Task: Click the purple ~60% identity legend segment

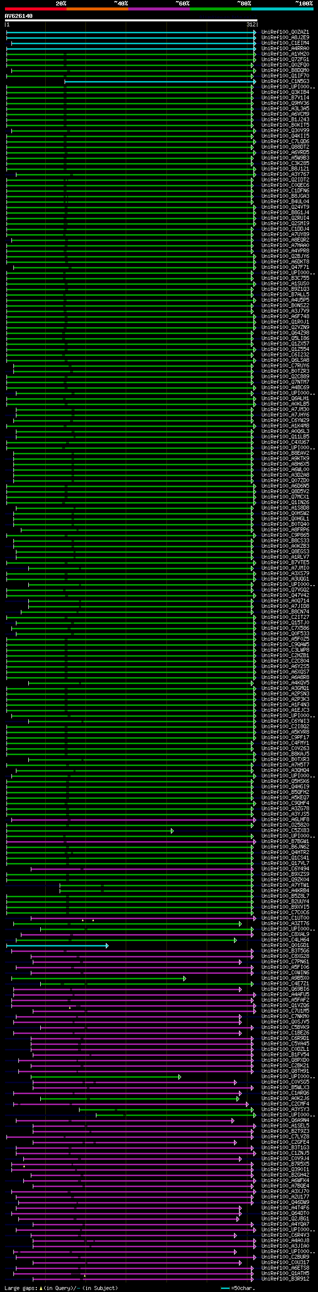Action: click(x=159, y=8)
